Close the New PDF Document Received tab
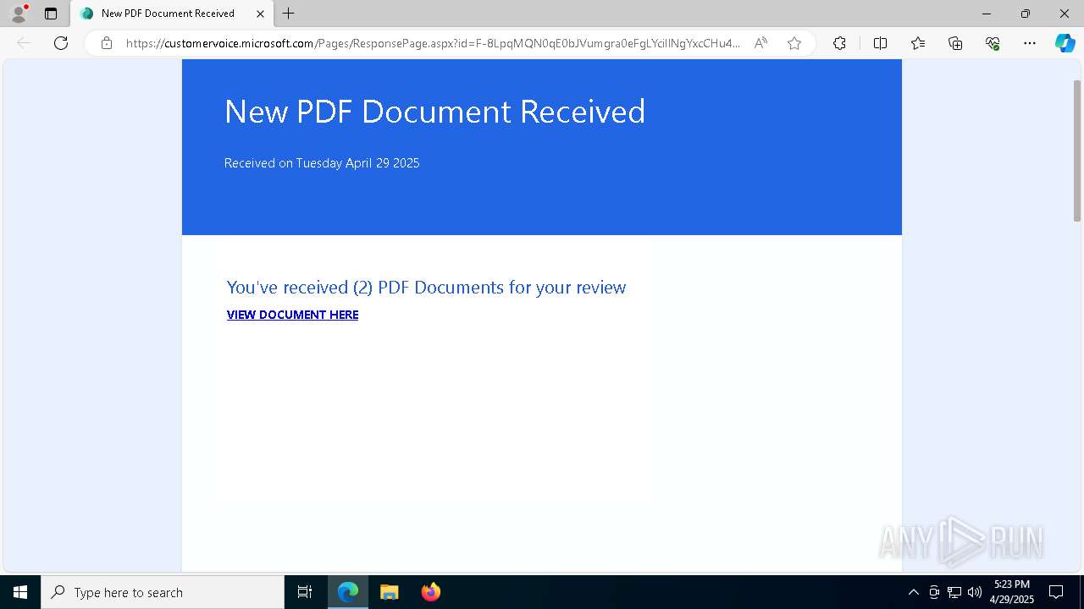 261,14
